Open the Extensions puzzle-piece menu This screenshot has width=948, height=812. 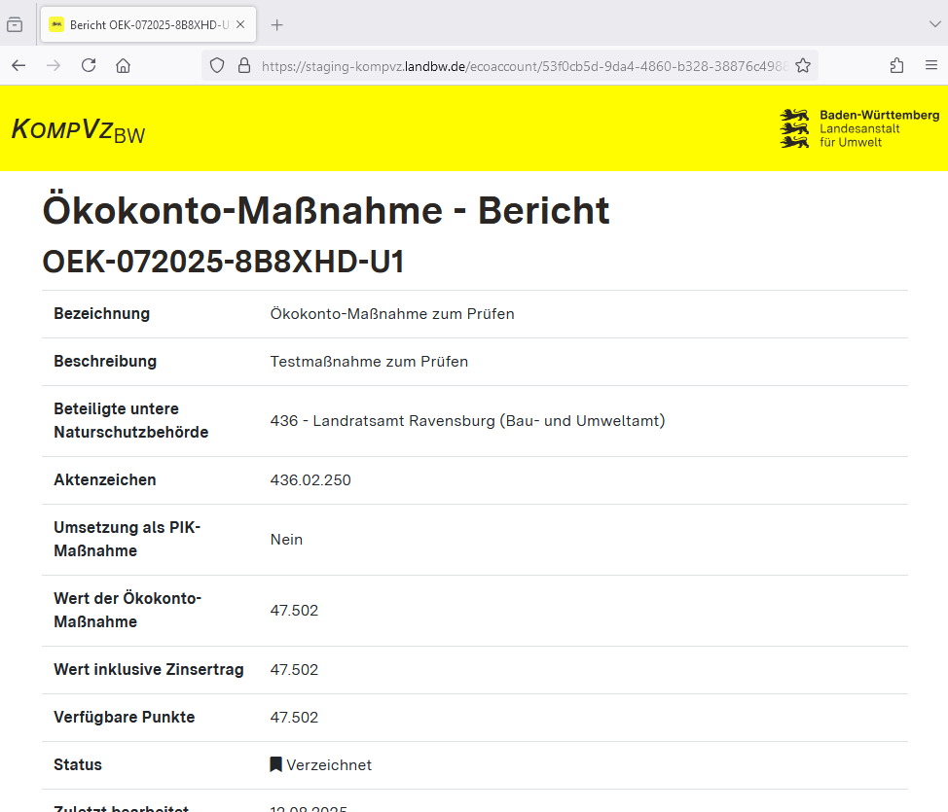click(896, 65)
